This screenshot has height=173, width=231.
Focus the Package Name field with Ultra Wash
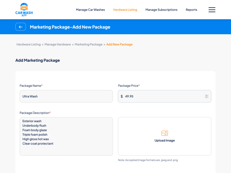pyautogui.click(x=66, y=96)
